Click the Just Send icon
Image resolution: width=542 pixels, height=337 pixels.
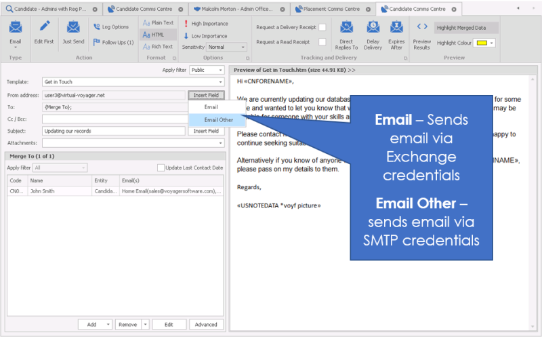(73, 28)
